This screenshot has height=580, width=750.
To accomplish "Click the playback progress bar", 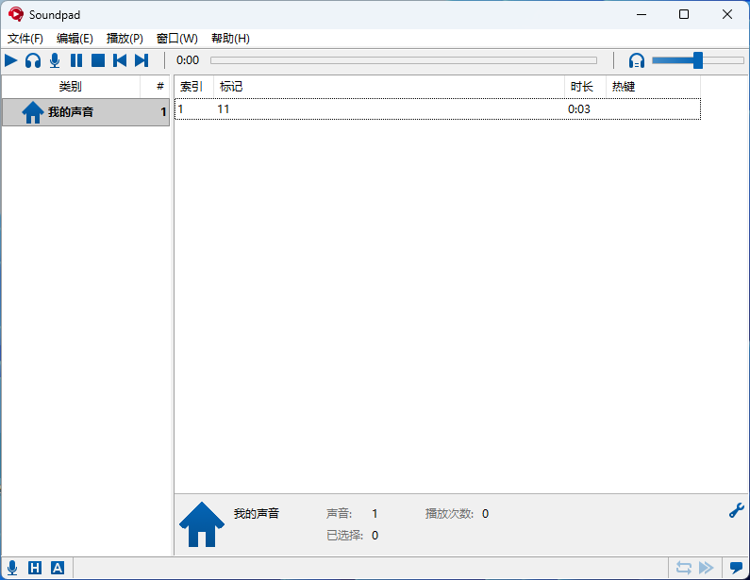I will tap(404, 60).
